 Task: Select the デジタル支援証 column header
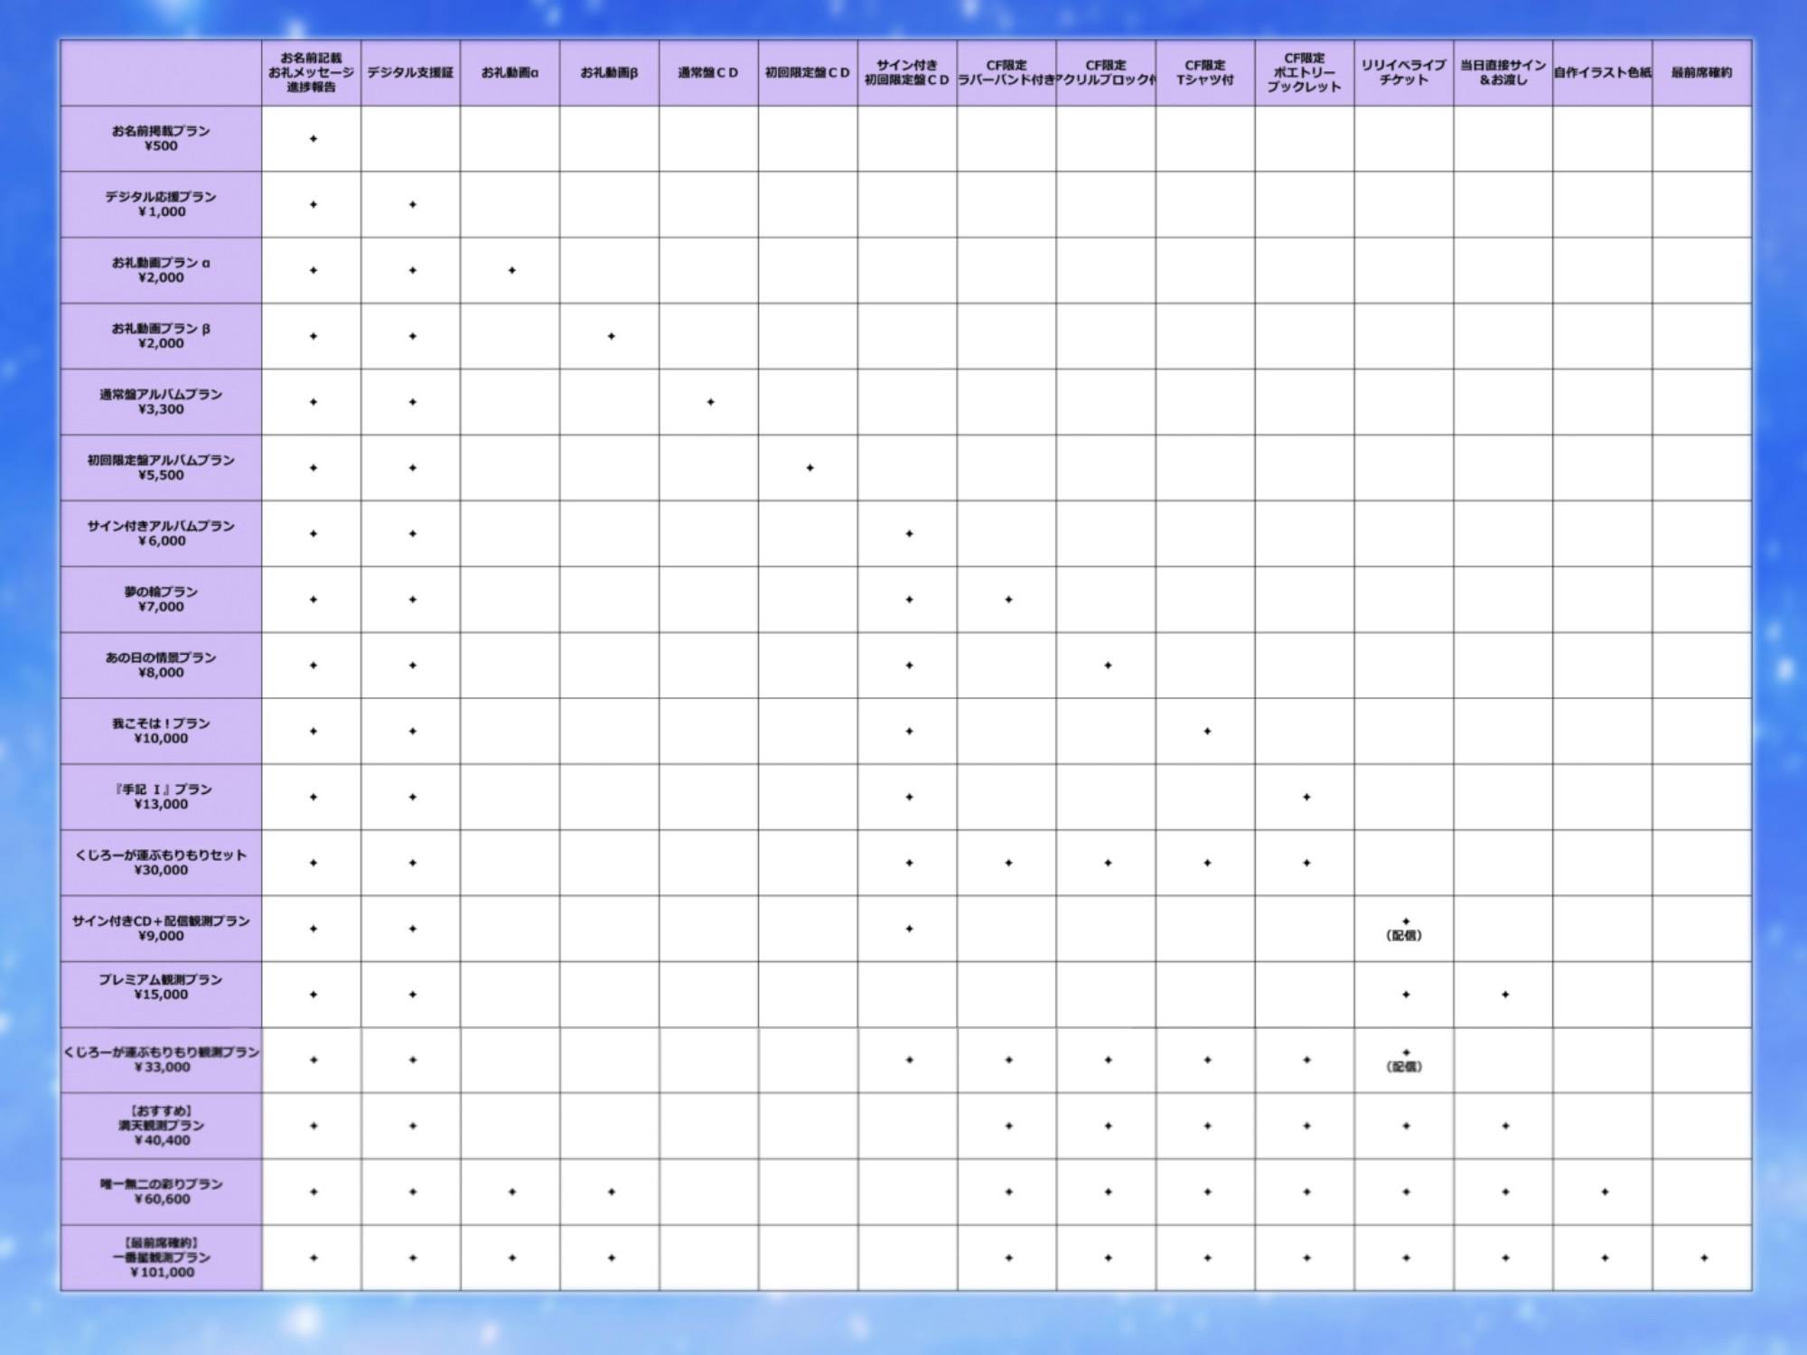[410, 72]
